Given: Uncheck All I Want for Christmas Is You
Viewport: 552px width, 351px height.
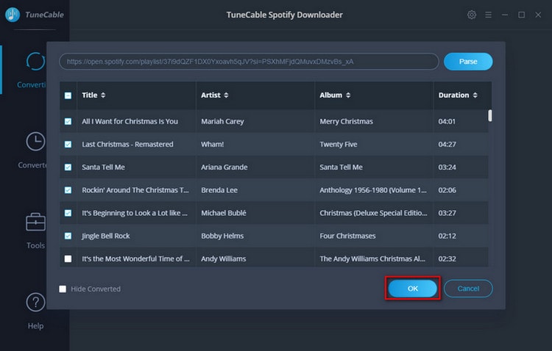Looking at the screenshot, I should click(68, 121).
